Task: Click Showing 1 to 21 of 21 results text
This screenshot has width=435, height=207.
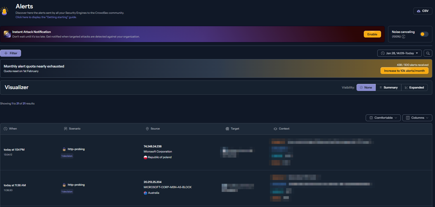Action: pyautogui.click(x=17, y=104)
